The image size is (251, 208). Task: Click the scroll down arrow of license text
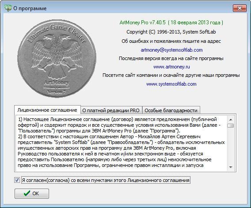(231, 167)
